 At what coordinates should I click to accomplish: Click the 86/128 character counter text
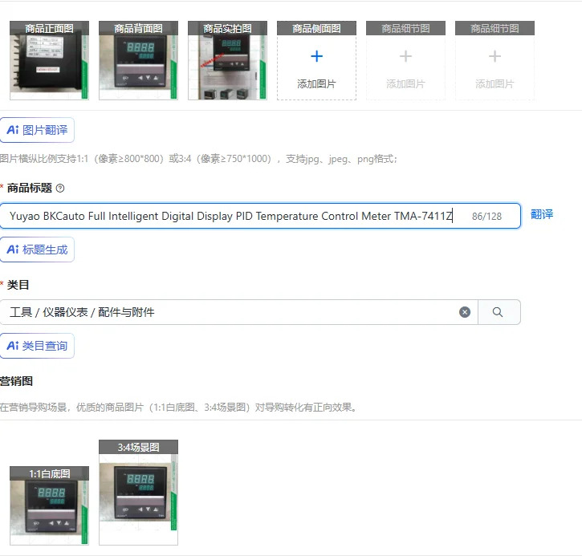pyautogui.click(x=486, y=217)
